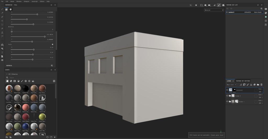Toggle visibility of lambert1 texture set
This screenshot has height=139, width=268.
pyautogui.click(x=227, y=12)
